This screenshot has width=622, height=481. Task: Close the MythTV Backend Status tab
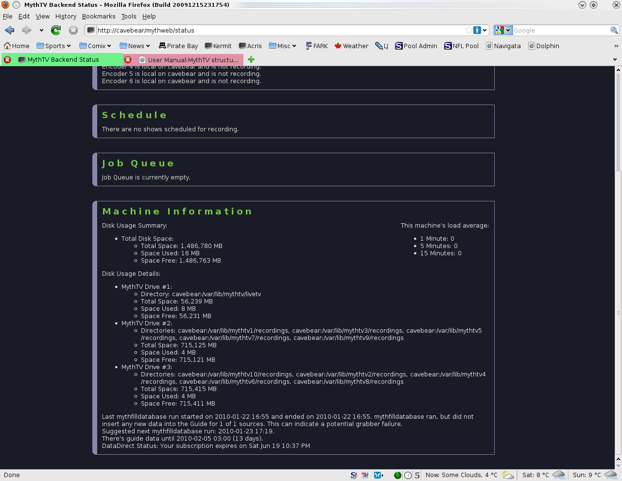(7, 59)
